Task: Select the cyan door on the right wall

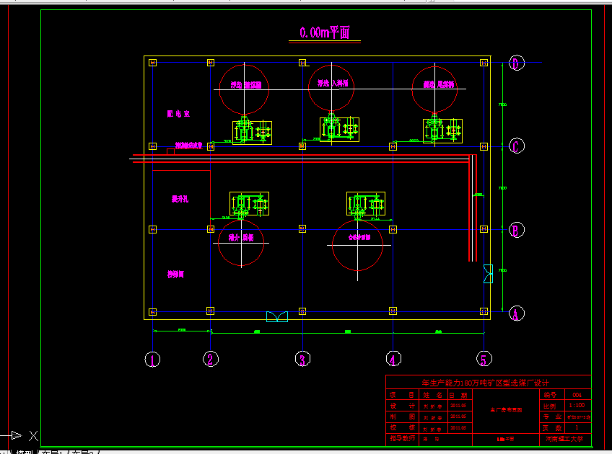Action: (x=488, y=274)
